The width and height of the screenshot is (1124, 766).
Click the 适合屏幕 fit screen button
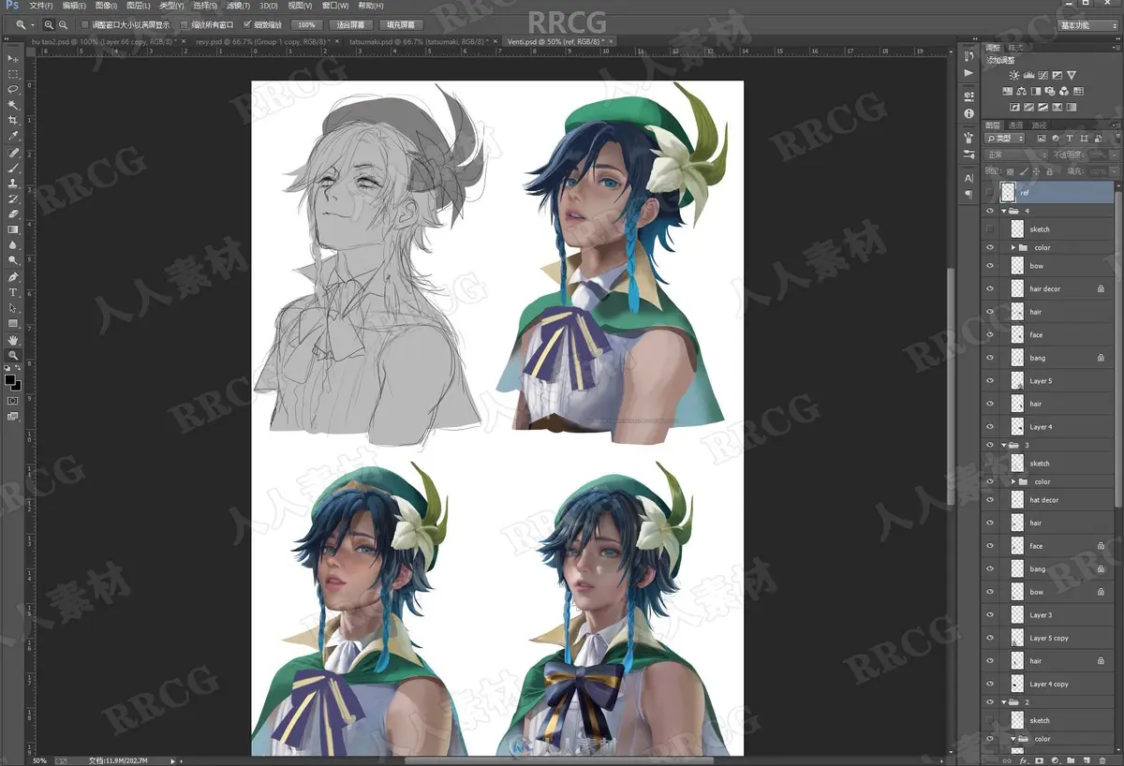(x=352, y=25)
